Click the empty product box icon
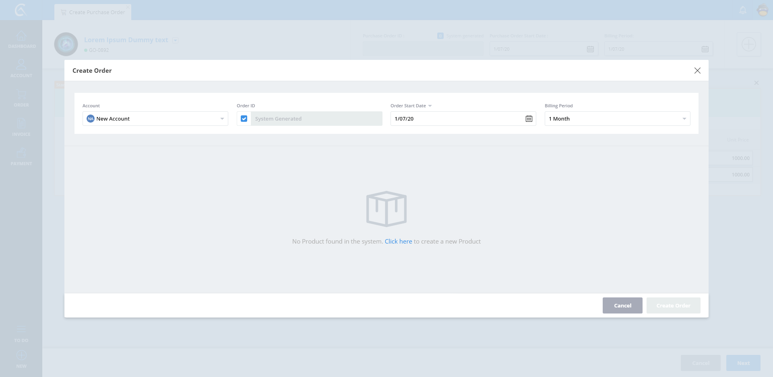The height and width of the screenshot is (377, 773). (386, 209)
